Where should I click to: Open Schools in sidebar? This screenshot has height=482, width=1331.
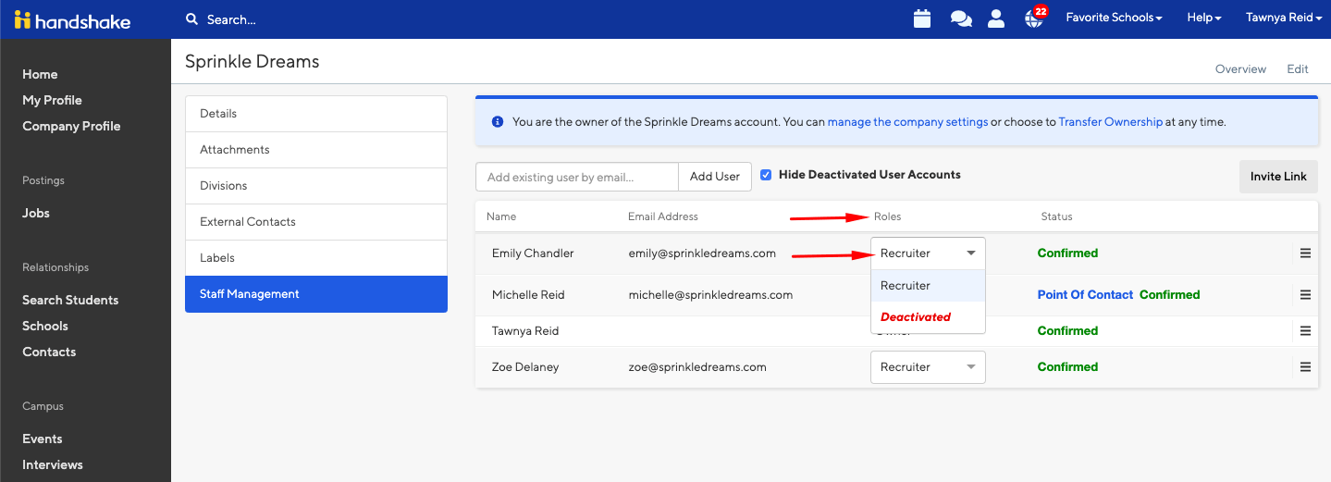coord(45,326)
